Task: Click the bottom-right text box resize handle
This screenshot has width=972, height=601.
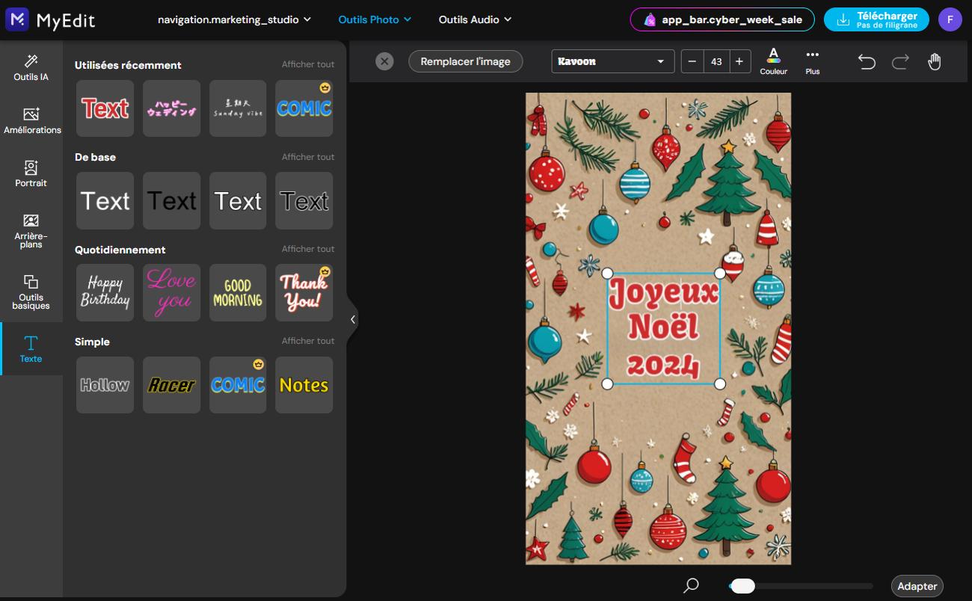Action: tap(720, 384)
